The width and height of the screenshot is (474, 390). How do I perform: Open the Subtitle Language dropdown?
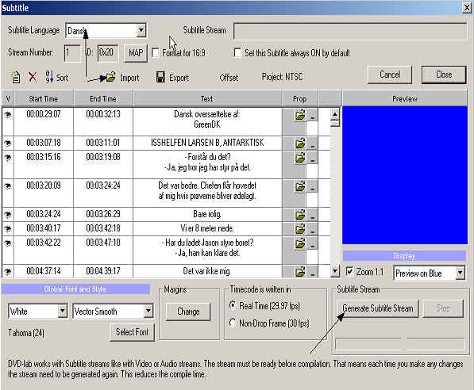pyautogui.click(x=141, y=30)
